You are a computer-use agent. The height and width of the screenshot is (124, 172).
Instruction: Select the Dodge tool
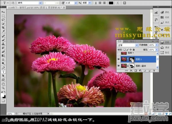[3, 63]
